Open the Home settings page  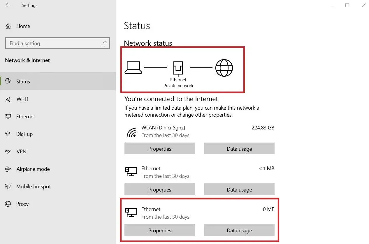pos(58,26)
